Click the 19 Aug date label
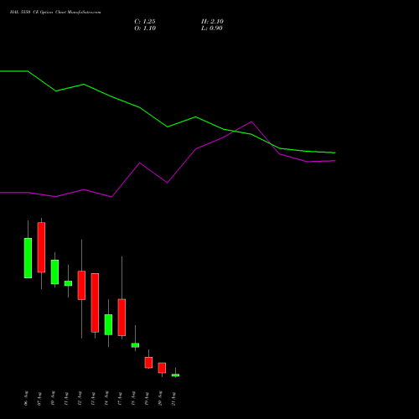This screenshot has width=419, height=419. (x=147, y=398)
